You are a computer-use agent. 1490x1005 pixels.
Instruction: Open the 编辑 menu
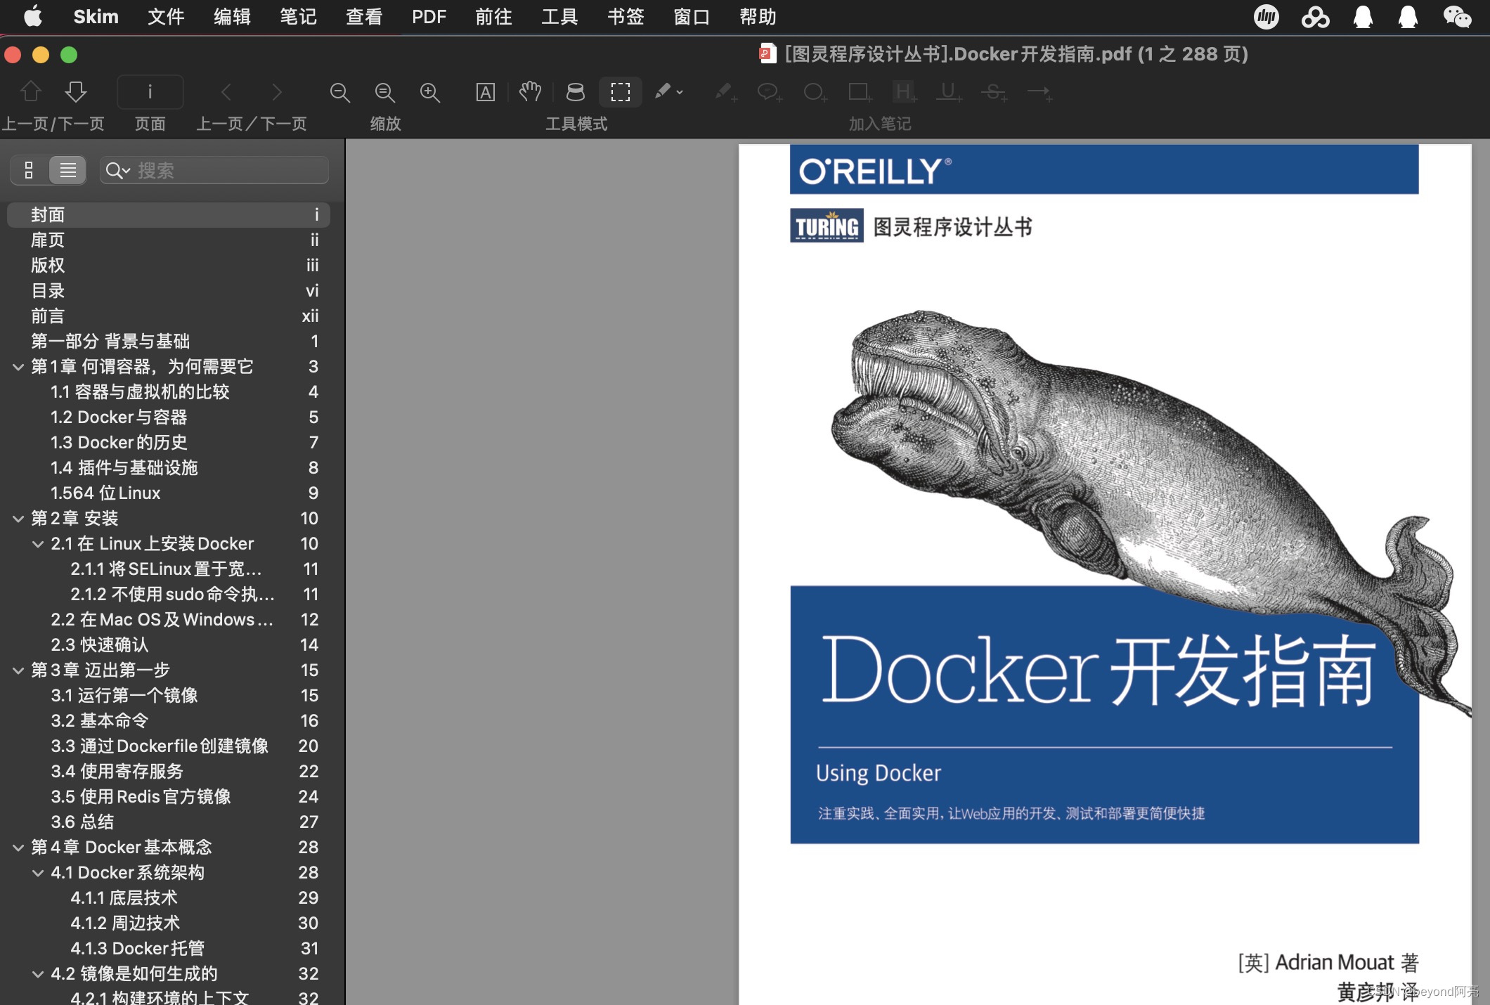click(232, 16)
